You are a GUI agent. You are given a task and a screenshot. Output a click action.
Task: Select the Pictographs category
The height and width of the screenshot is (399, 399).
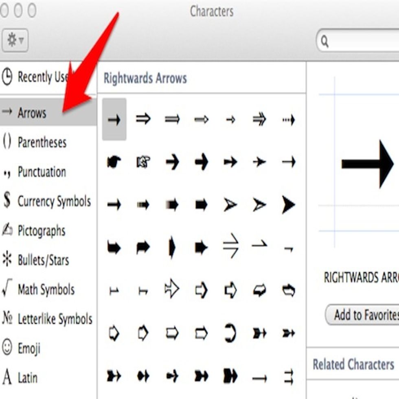click(41, 230)
